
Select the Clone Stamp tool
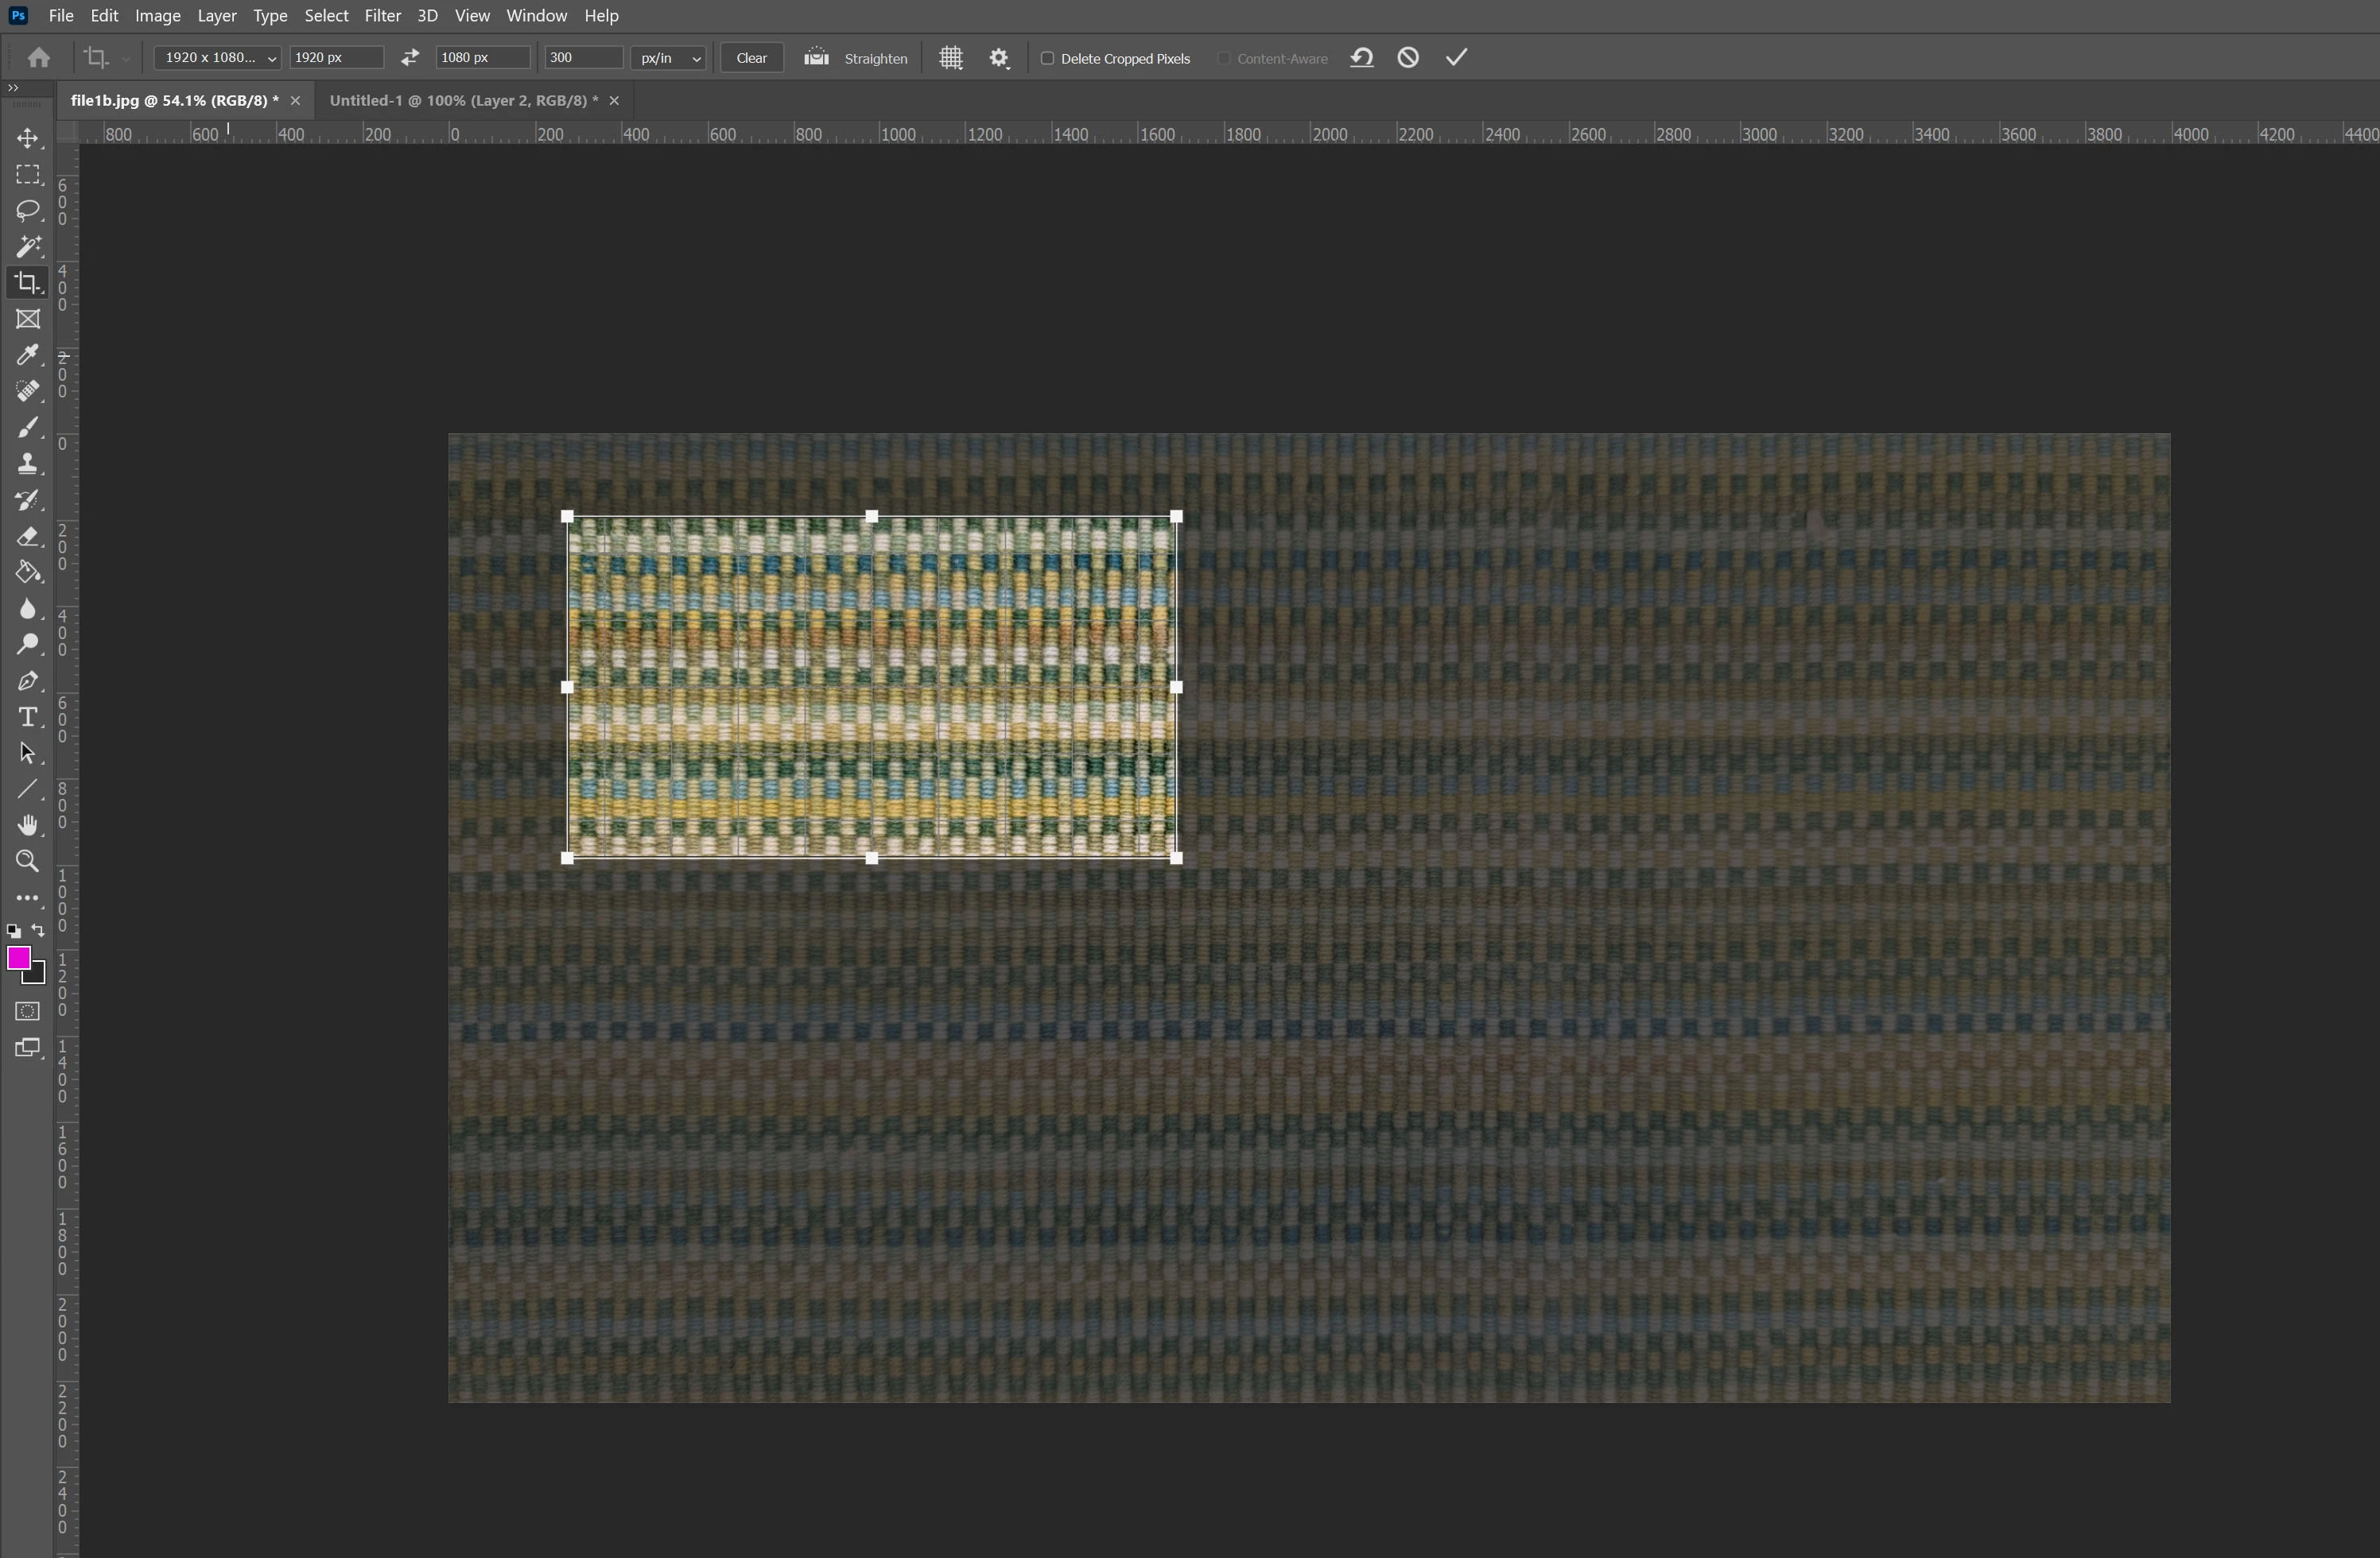pos(27,463)
